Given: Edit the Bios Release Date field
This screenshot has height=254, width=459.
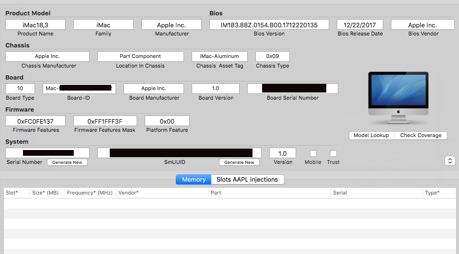Looking at the screenshot, I should (x=360, y=25).
